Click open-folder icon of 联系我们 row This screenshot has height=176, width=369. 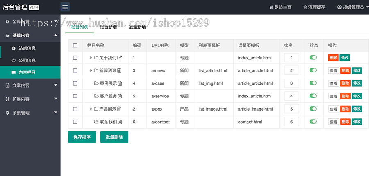[96, 122]
